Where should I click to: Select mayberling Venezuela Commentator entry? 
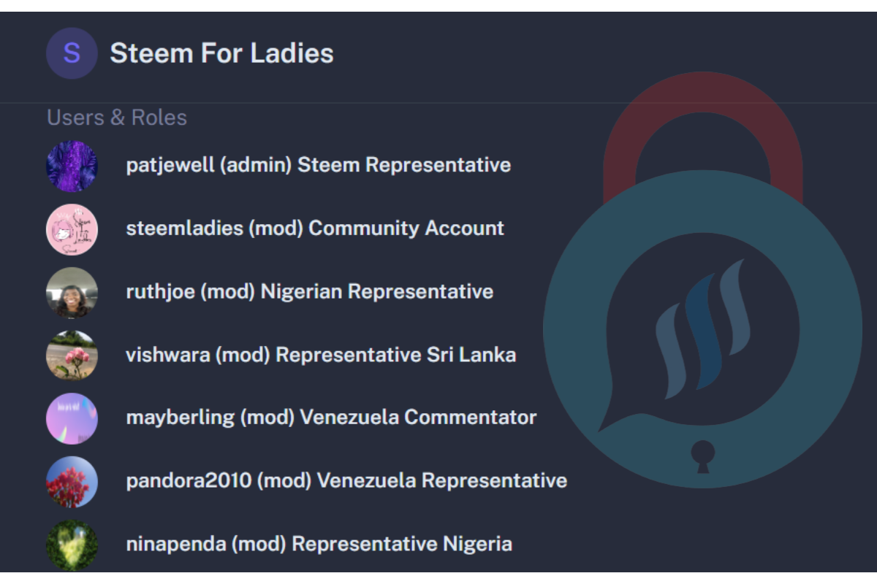[x=331, y=418]
